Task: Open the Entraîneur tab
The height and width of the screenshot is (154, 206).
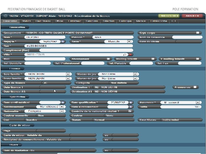Action: pyautogui.click(x=74, y=21)
